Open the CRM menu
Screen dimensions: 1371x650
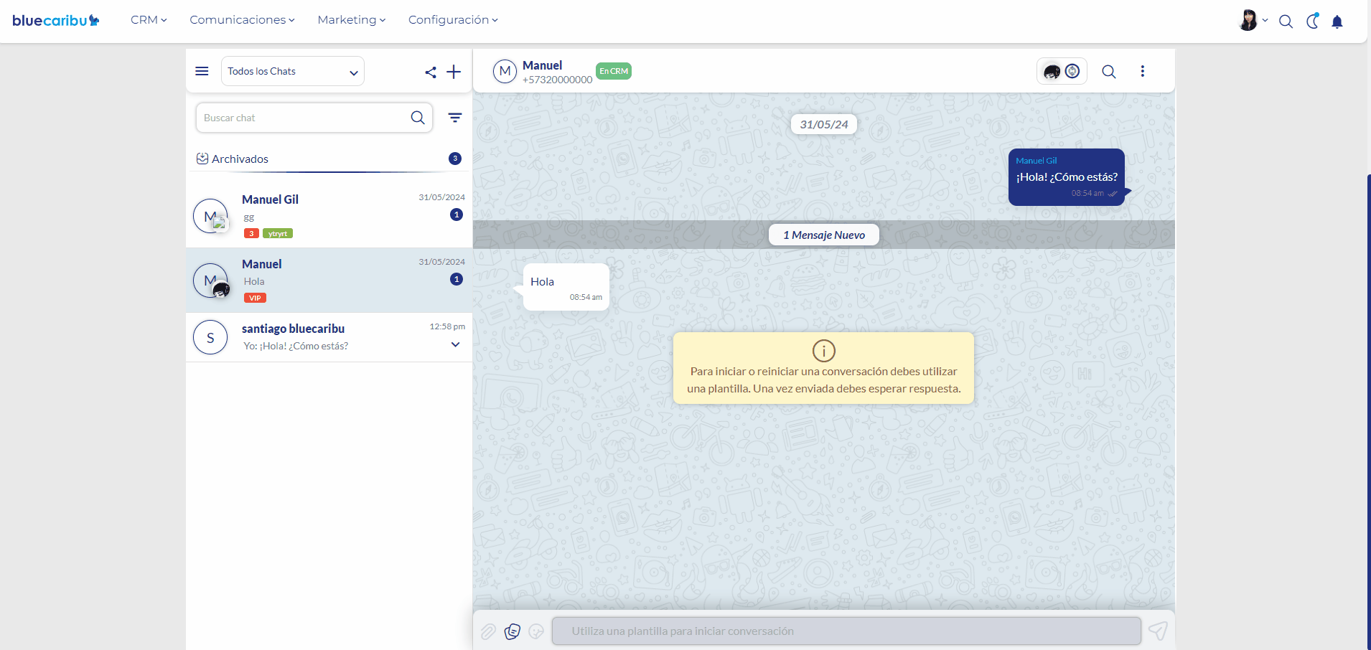(149, 20)
